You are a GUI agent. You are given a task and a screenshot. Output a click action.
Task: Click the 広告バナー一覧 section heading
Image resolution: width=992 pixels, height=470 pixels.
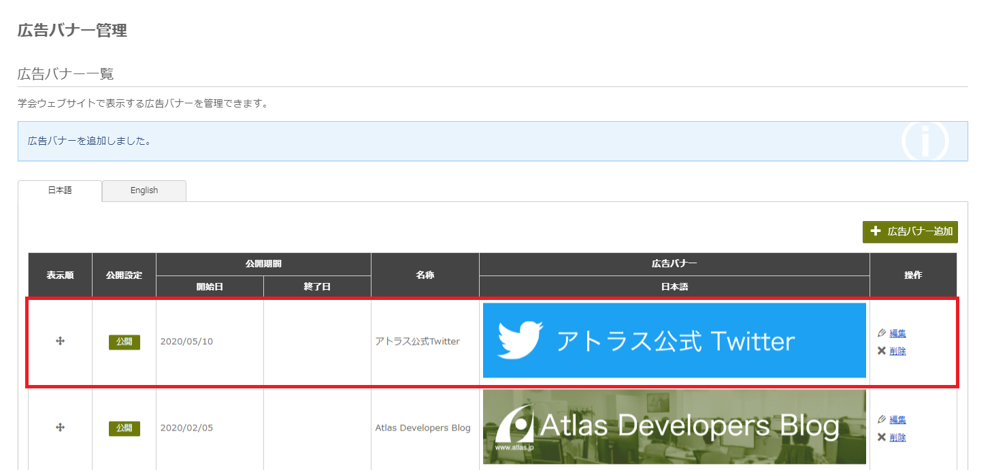66,74
